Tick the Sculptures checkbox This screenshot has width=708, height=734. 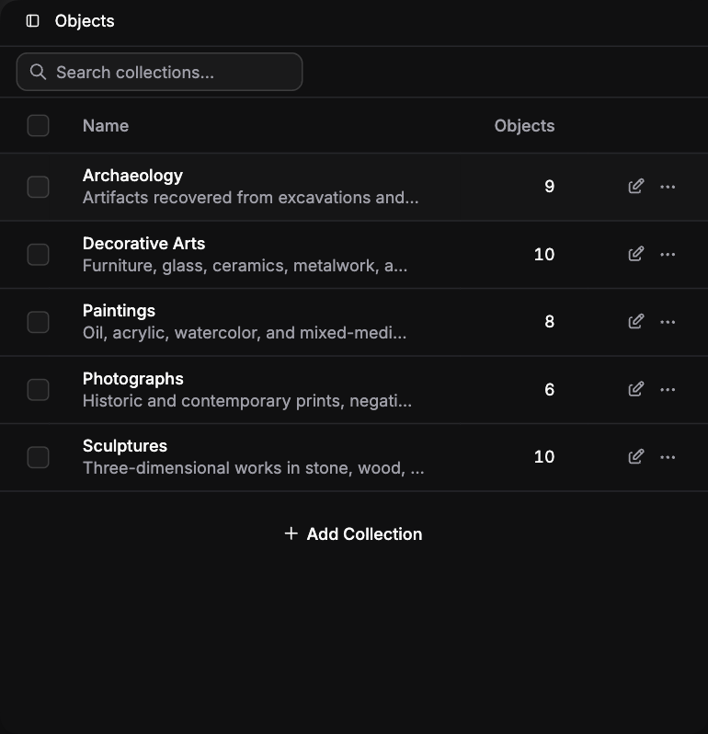click(38, 457)
